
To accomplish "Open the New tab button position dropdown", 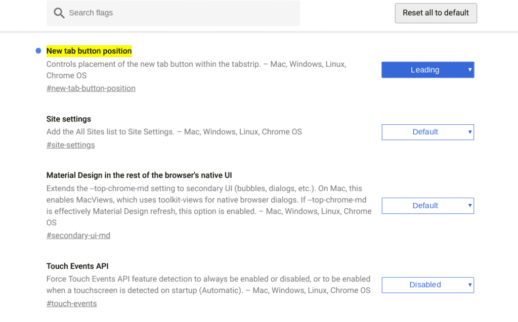I will (x=427, y=70).
